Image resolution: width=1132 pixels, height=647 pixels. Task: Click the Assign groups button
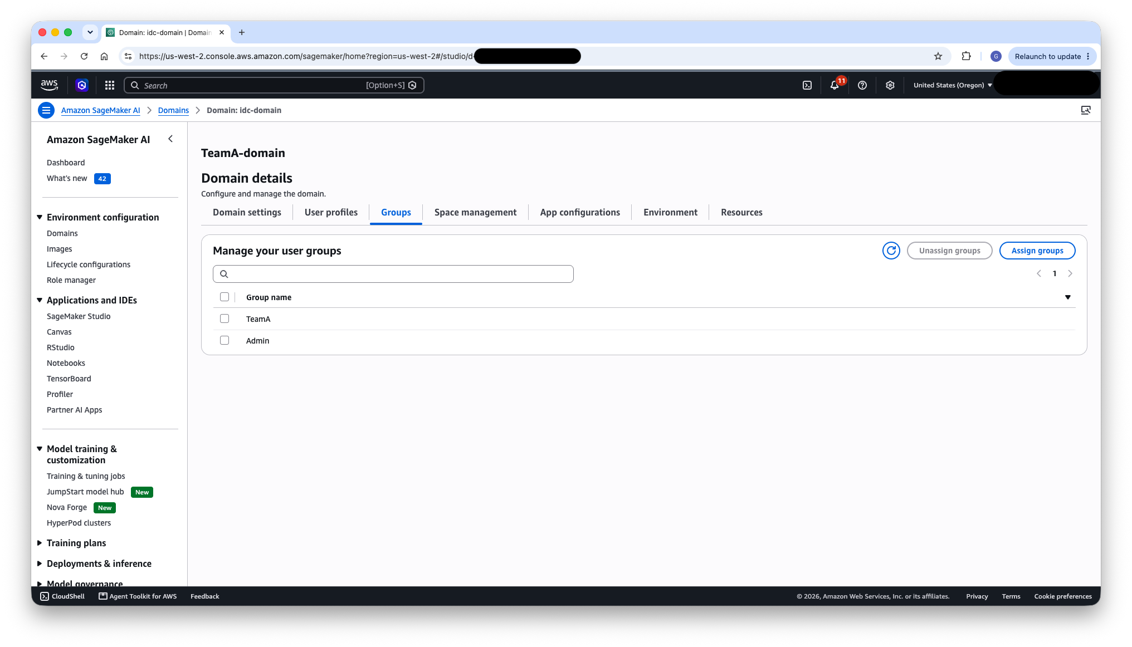1037,251
